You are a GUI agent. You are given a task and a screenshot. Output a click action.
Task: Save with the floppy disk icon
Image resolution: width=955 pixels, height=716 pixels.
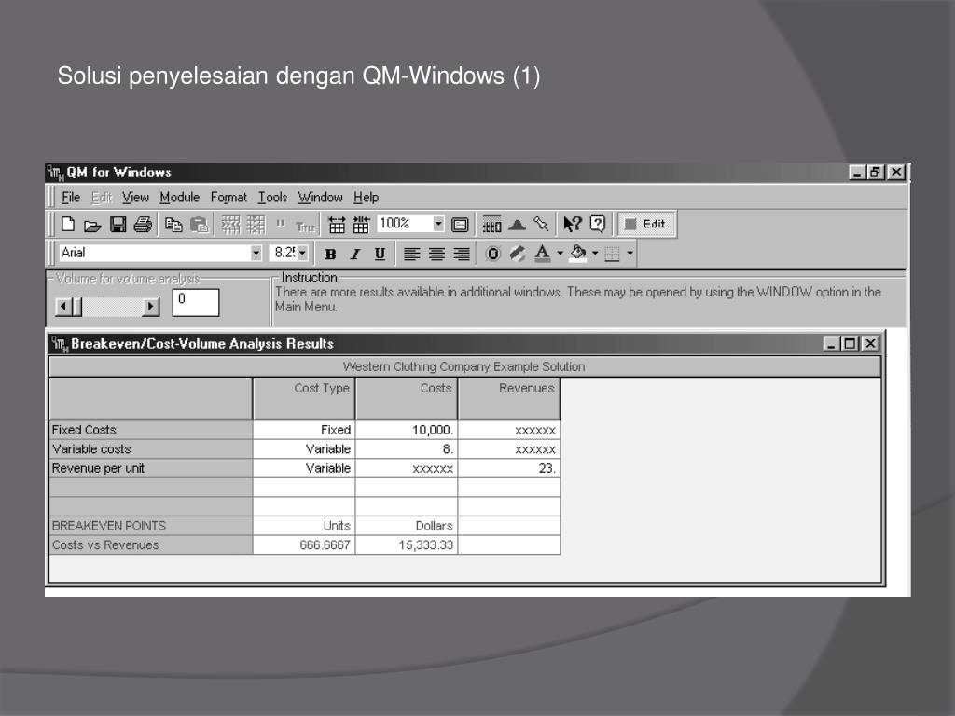click(118, 225)
